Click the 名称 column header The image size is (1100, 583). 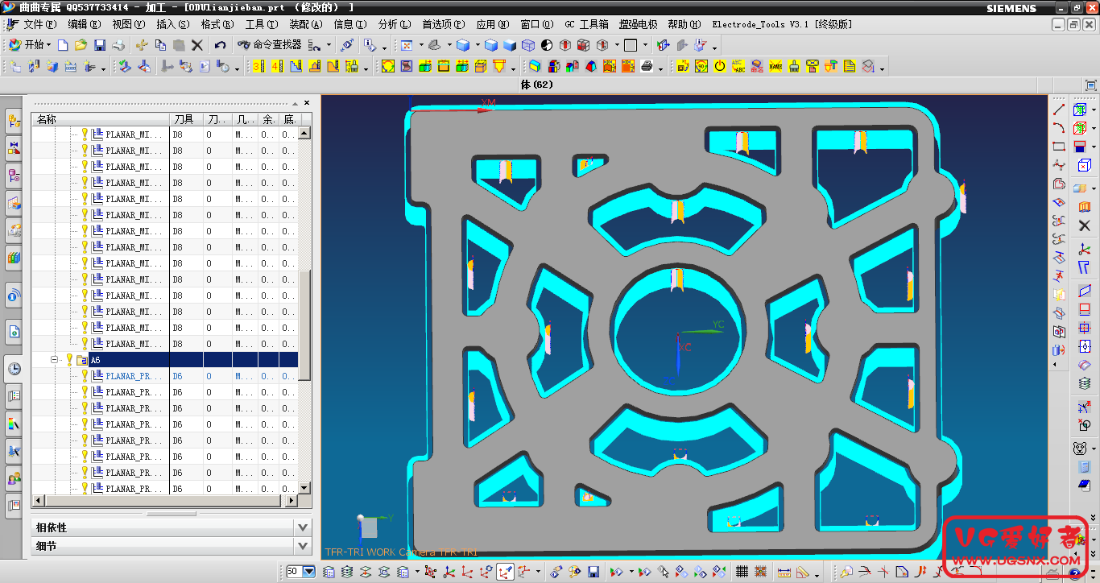pos(100,119)
